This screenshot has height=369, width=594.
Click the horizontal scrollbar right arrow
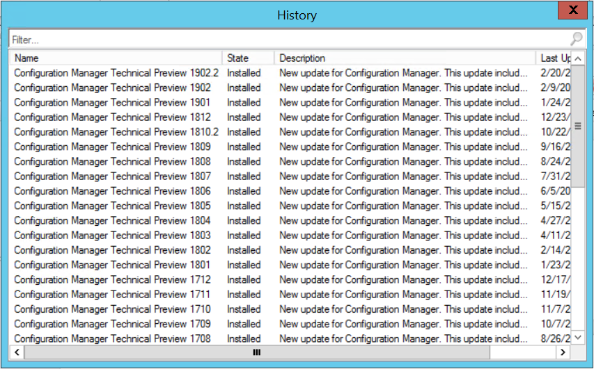pos(563,352)
